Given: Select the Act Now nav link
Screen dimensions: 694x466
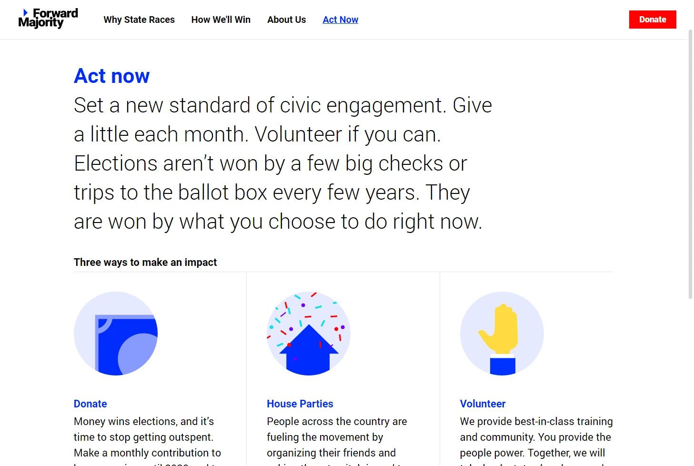Looking at the screenshot, I should click(x=341, y=20).
